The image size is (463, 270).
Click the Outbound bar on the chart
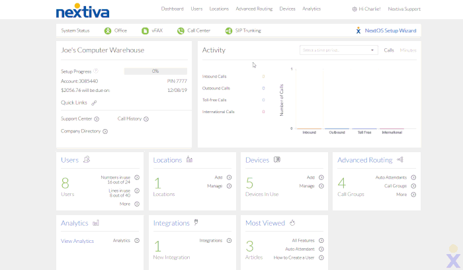337,129
